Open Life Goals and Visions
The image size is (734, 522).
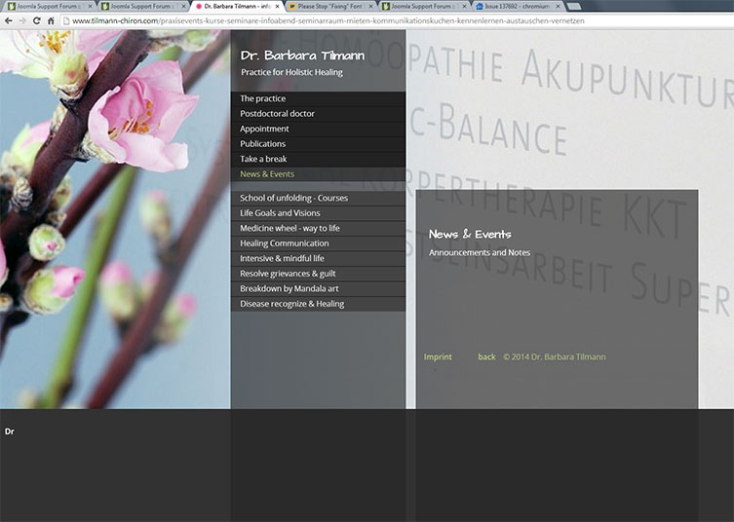pos(319,213)
